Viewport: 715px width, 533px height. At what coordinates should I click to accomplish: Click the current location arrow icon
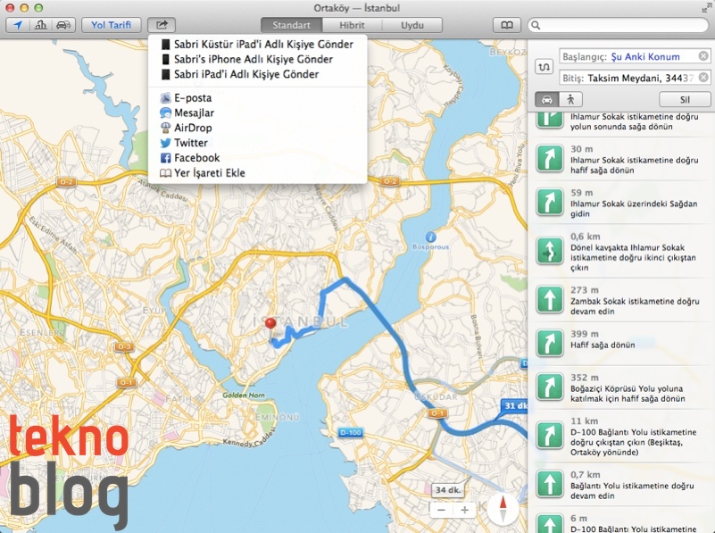pos(17,26)
